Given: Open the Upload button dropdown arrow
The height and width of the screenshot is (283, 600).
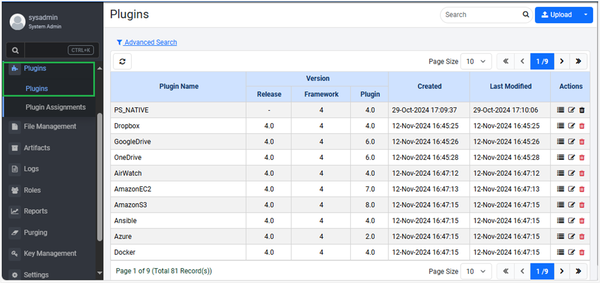Looking at the screenshot, I should coord(586,15).
